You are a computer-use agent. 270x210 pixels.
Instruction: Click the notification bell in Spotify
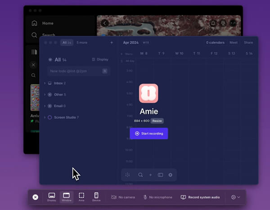tap(213, 23)
